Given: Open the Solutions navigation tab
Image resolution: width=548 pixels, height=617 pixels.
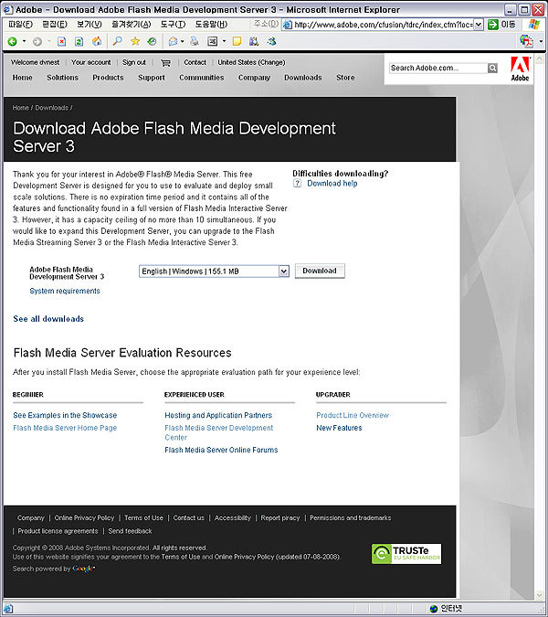Looking at the screenshot, I should 62,78.
